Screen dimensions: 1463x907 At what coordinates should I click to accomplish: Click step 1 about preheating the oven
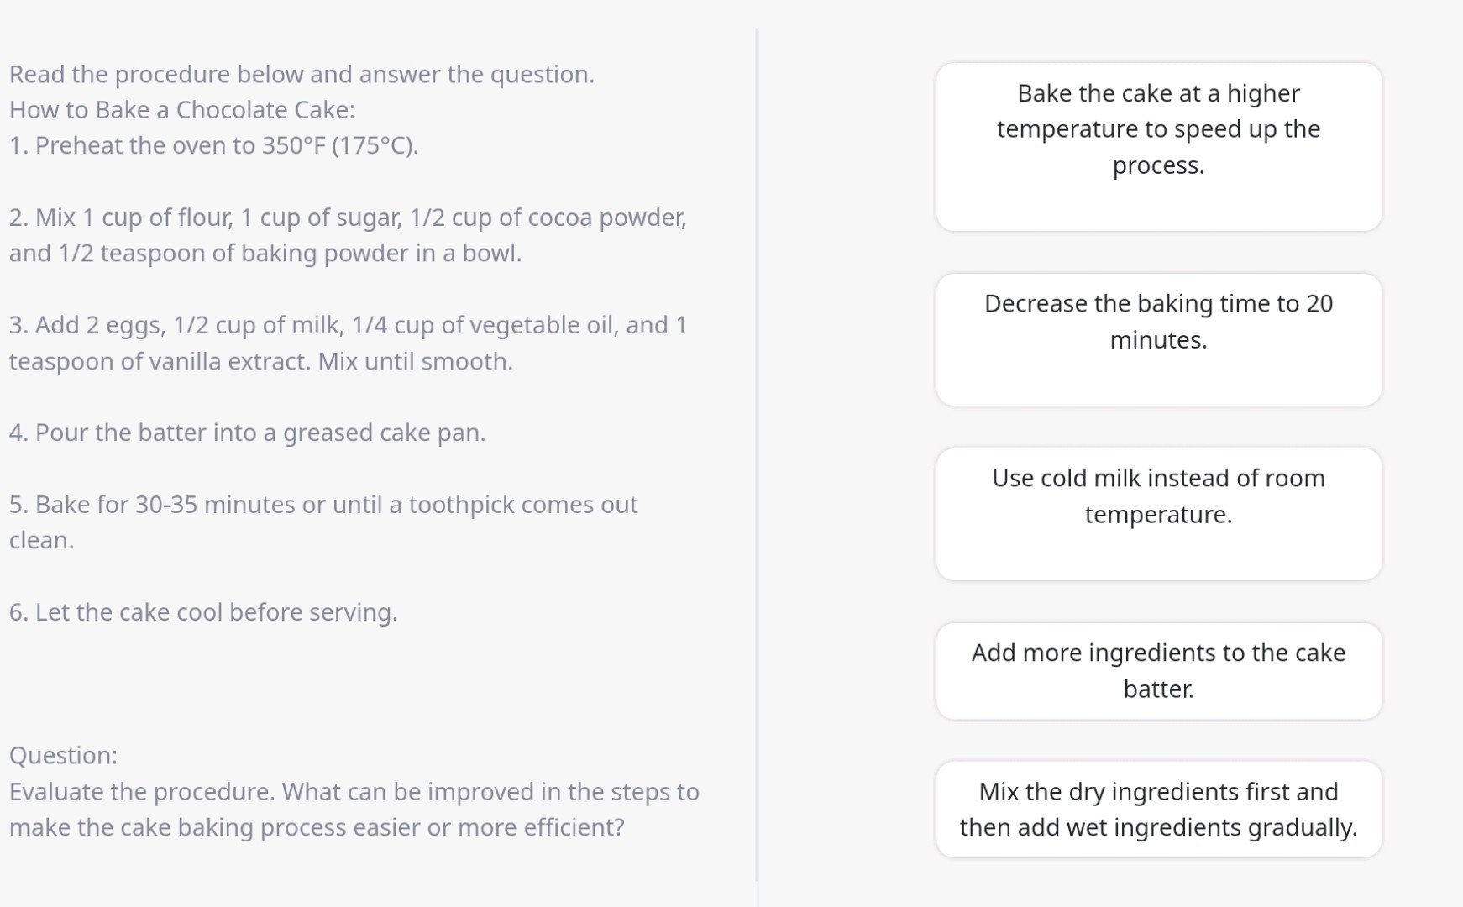(215, 145)
